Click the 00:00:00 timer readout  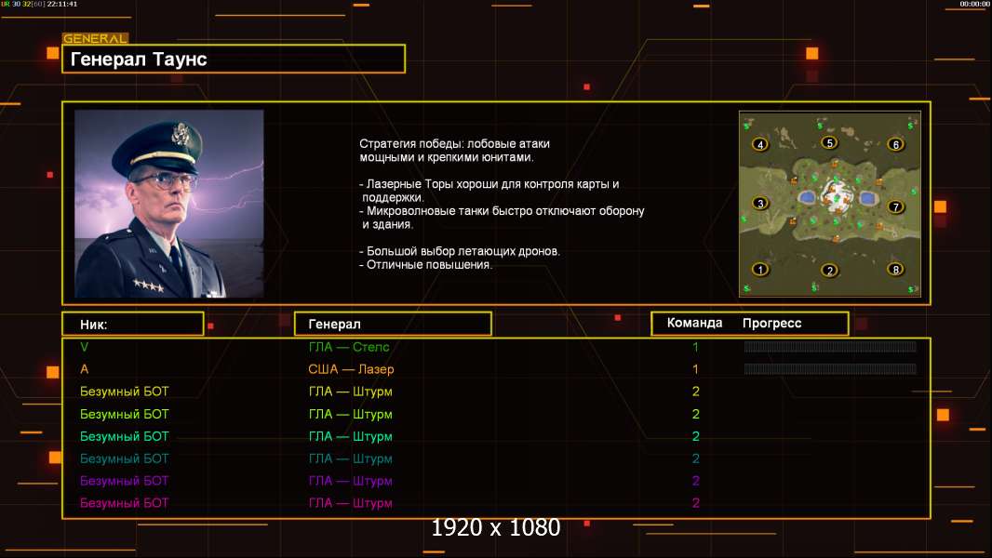click(974, 4)
